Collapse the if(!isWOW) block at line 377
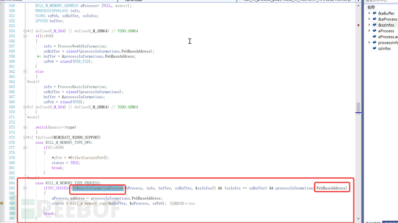 (25, 147)
